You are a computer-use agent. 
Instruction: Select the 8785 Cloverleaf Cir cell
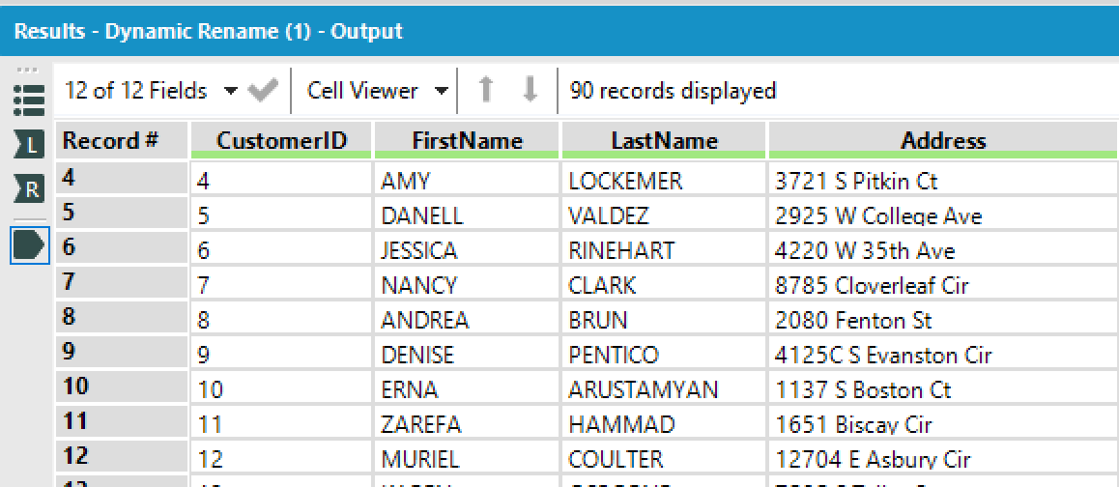(943, 285)
